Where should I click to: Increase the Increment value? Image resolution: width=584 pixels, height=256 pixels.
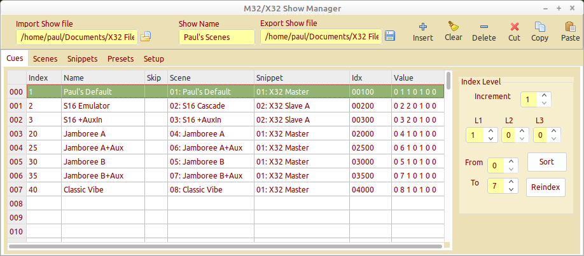point(544,96)
